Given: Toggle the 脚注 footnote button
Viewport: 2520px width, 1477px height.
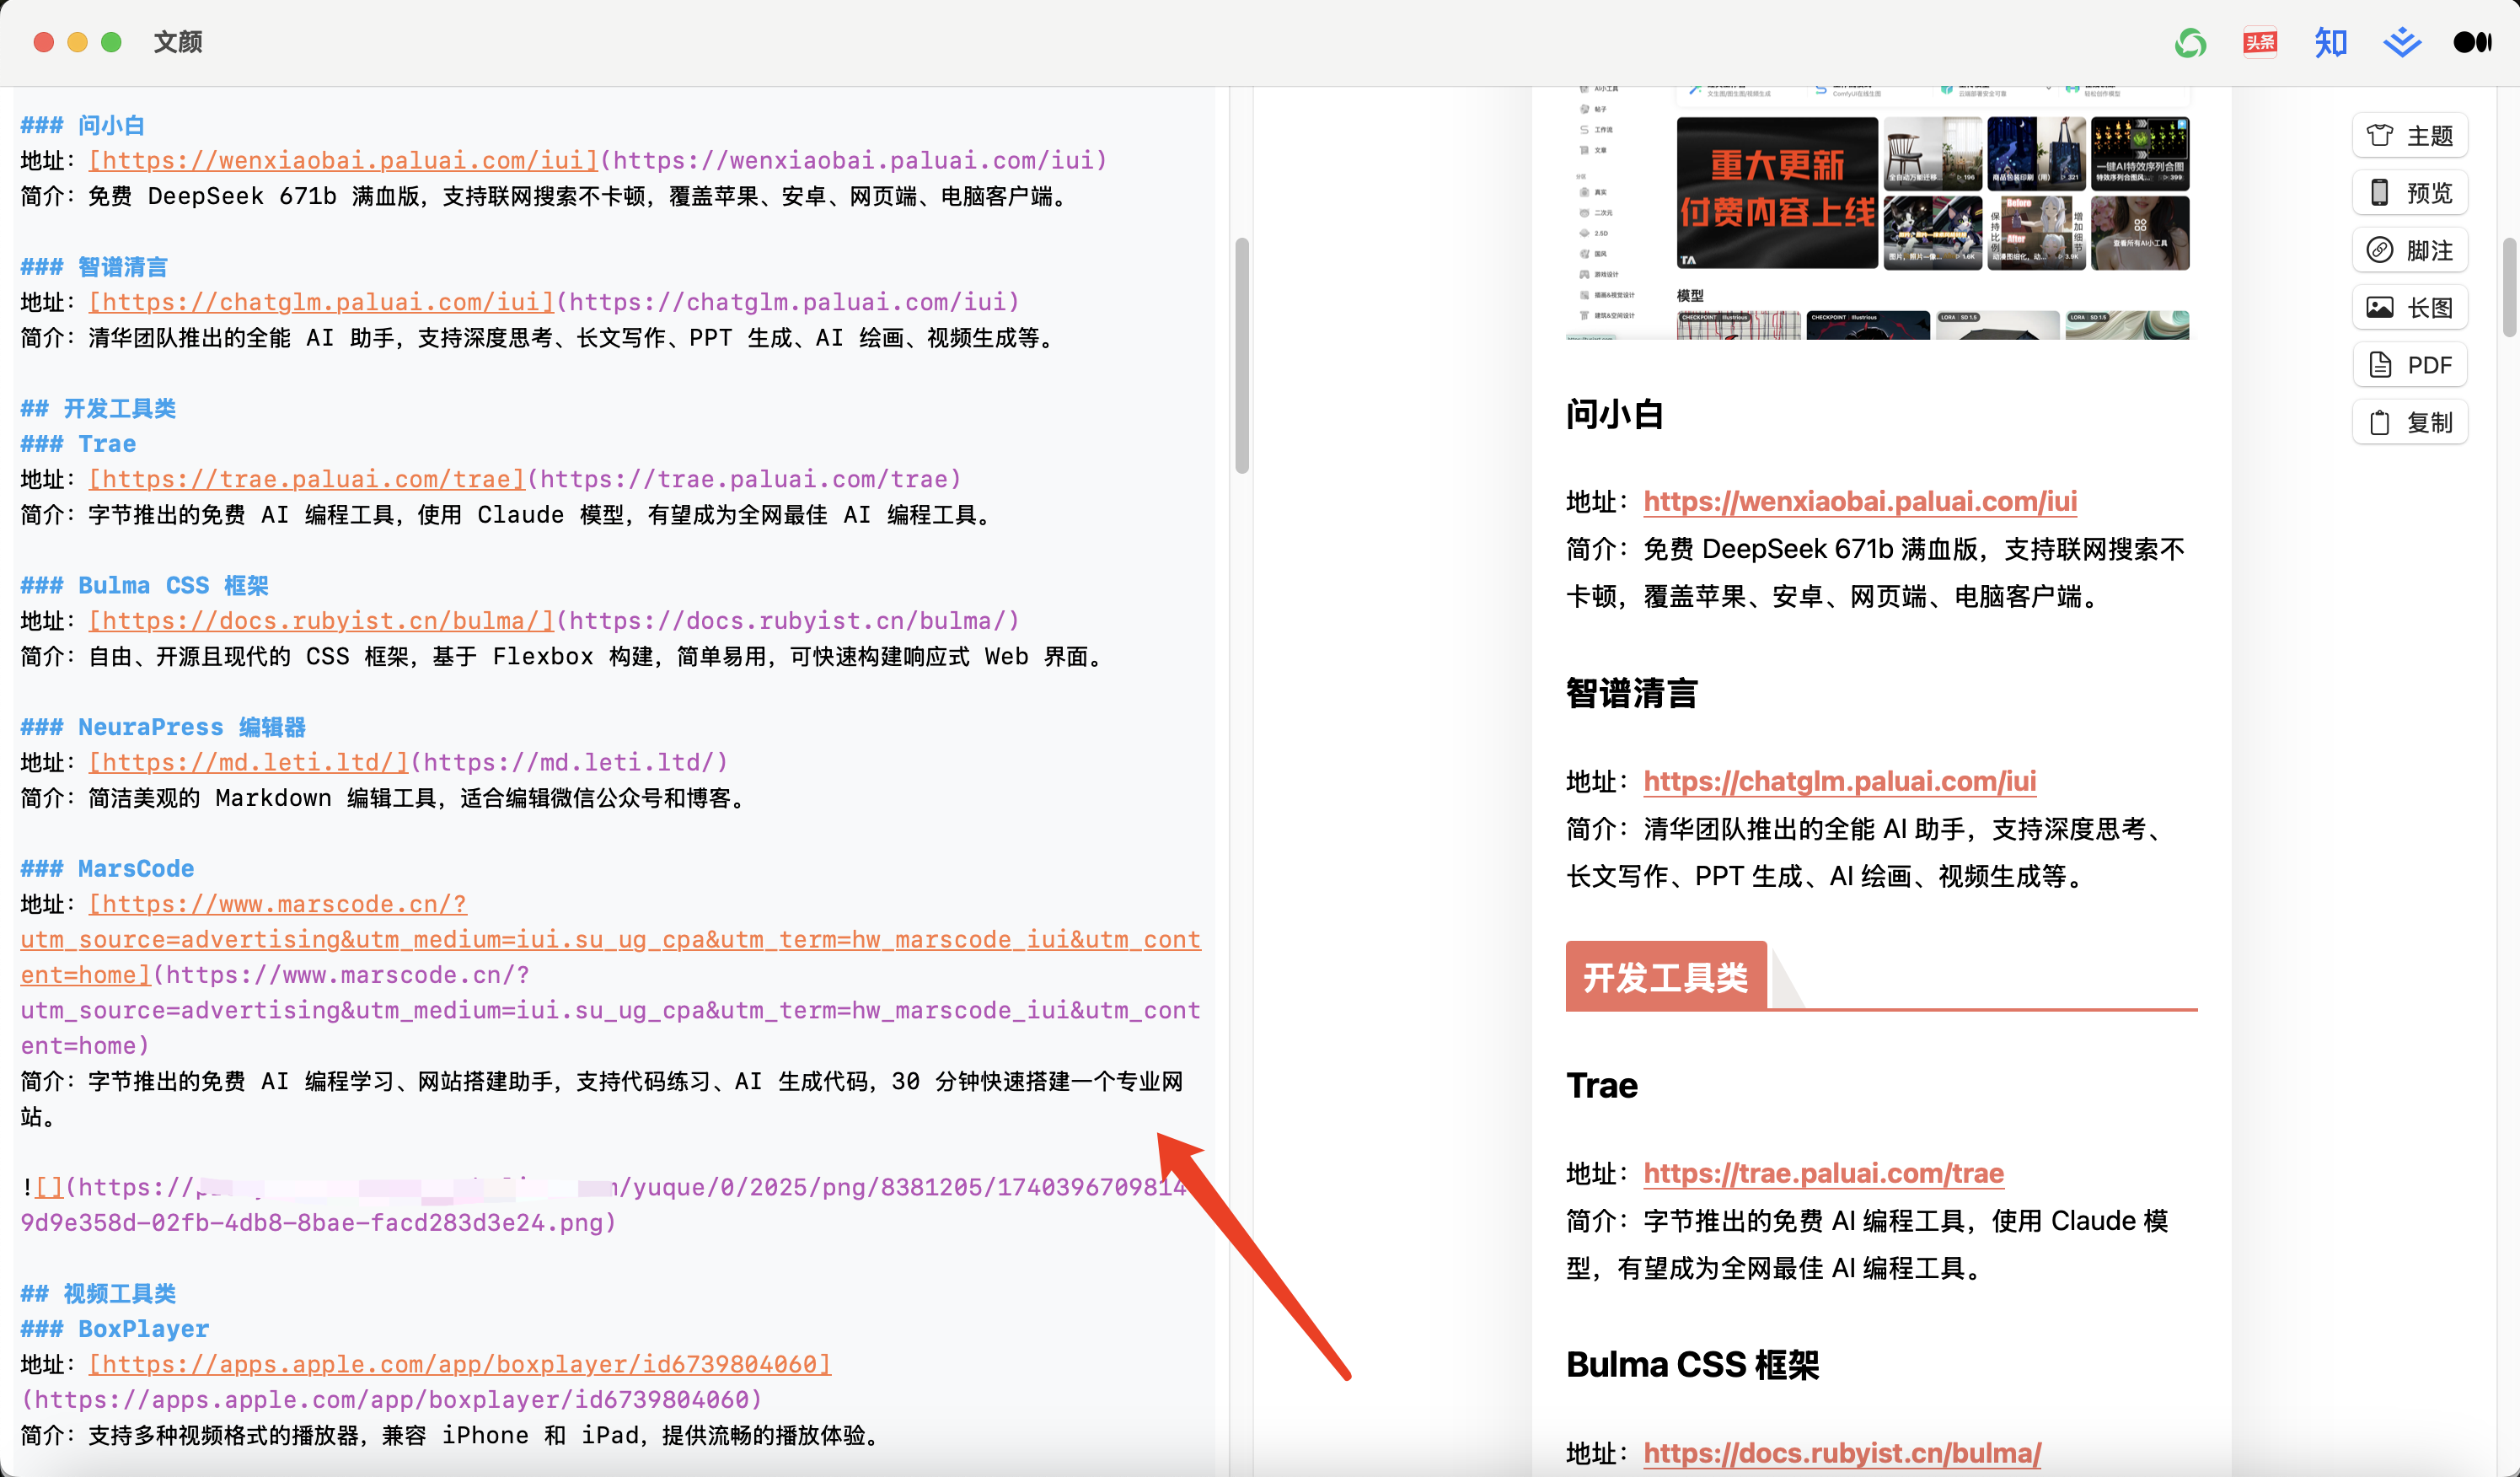Looking at the screenshot, I should pyautogui.click(x=2410, y=251).
